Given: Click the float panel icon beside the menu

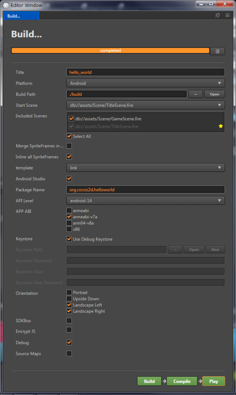Looking at the screenshot, I should 217,14.
